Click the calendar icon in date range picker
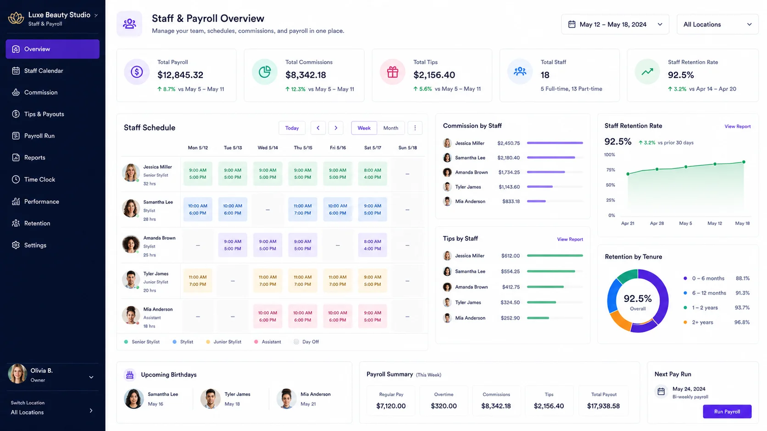The height and width of the screenshot is (431, 767). click(572, 24)
